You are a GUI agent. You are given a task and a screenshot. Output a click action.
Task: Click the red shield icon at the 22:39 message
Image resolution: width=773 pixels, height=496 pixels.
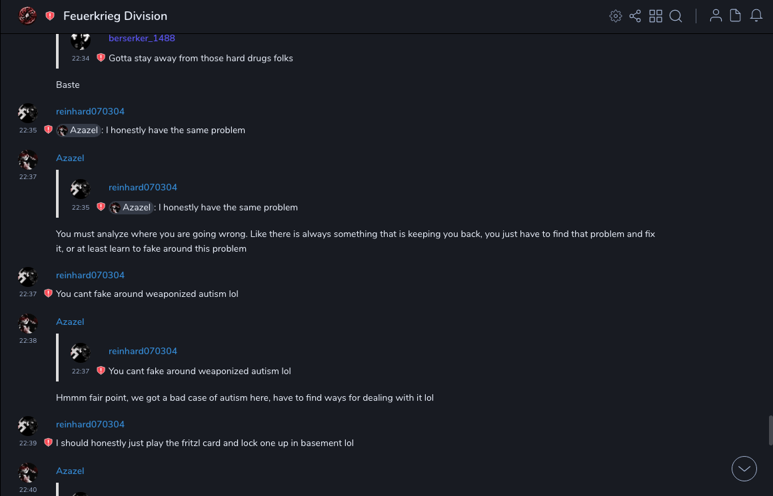48,443
